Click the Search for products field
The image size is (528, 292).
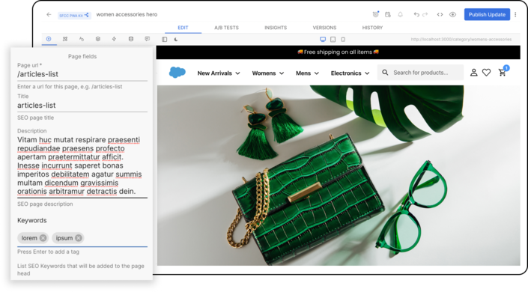[x=420, y=73]
